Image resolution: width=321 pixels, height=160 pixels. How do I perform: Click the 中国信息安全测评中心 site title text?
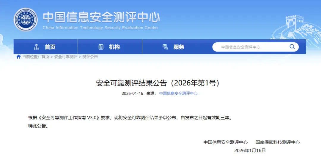click(101, 17)
